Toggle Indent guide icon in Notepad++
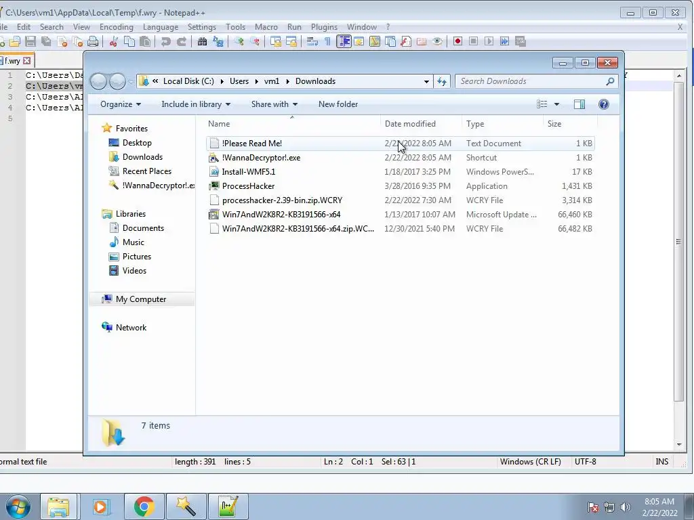 (344, 41)
